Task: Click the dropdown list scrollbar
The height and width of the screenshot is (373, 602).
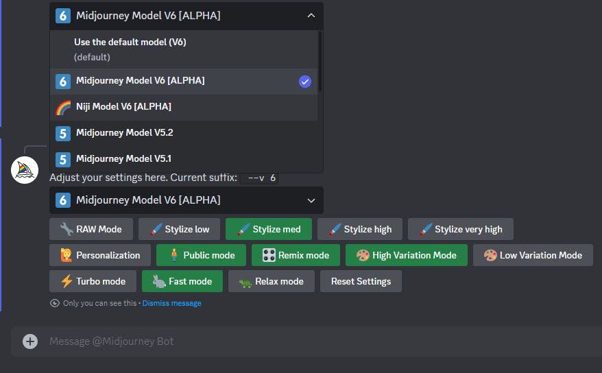Action: [320, 62]
